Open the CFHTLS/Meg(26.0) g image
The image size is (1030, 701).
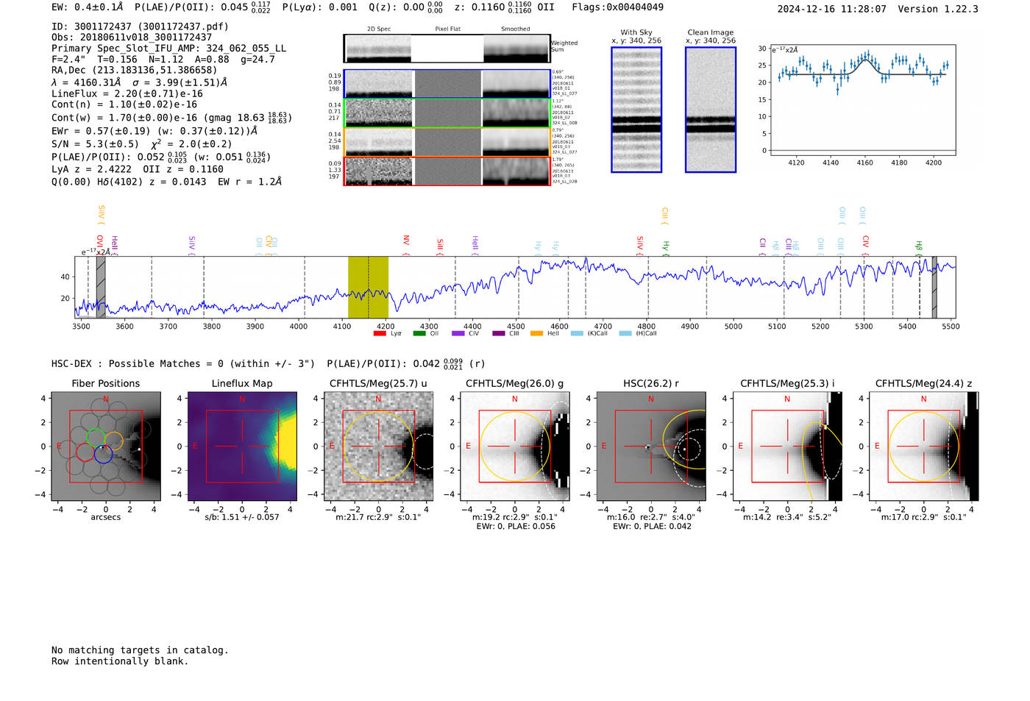(x=514, y=446)
